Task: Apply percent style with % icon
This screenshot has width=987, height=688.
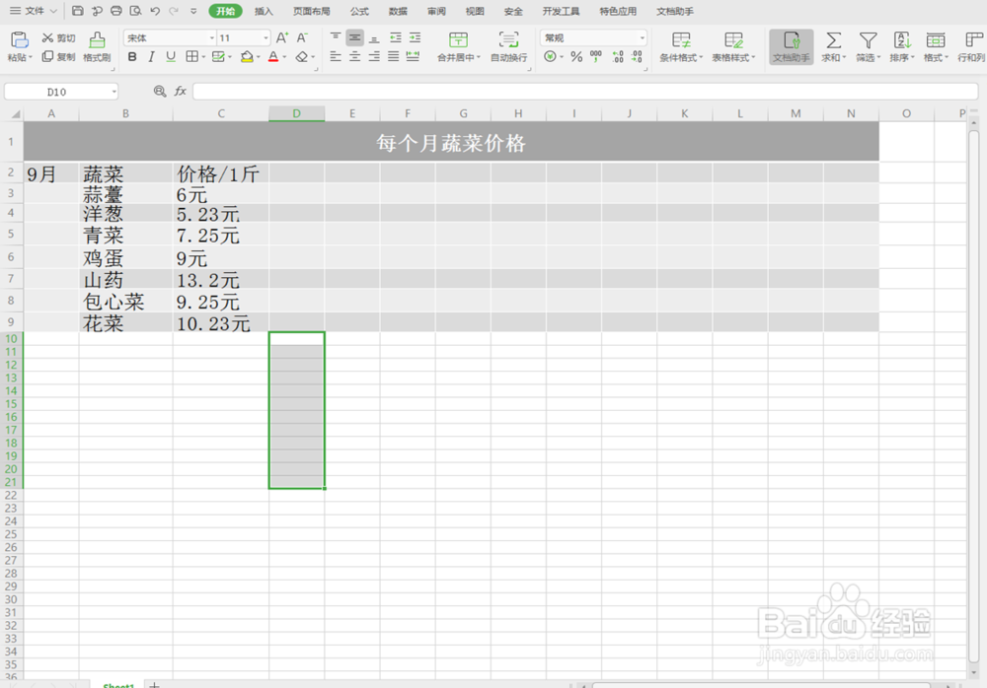Action: [576, 56]
